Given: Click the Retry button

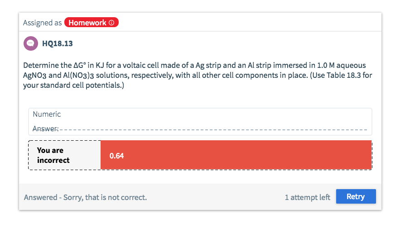Looking at the screenshot, I should coord(356,196).
